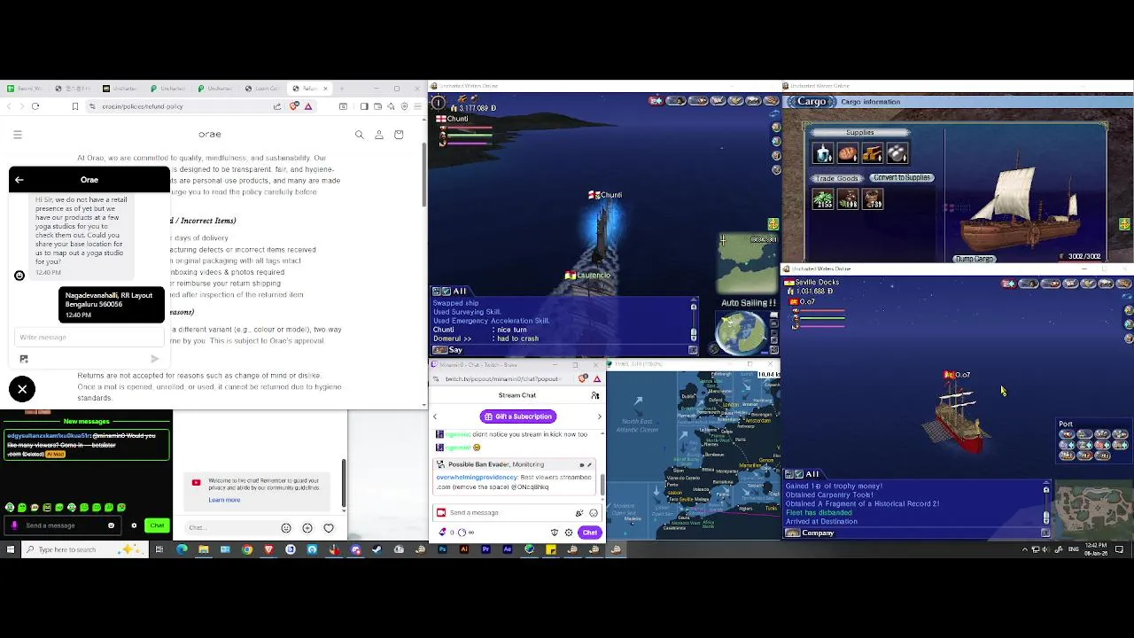Select the lumber supply in Cargo
This screenshot has width=1134, height=638.
click(873, 154)
